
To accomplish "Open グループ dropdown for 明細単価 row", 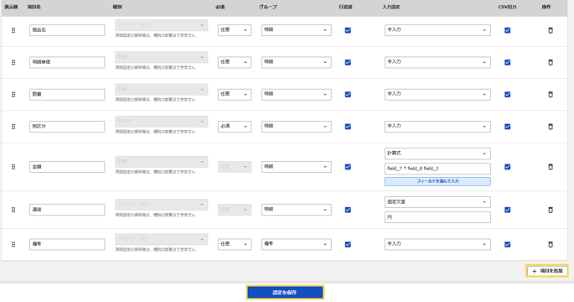I will tap(297, 62).
